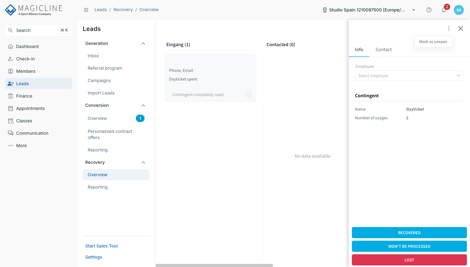
Task: Click the Magicline logo
Action: click(x=34, y=10)
